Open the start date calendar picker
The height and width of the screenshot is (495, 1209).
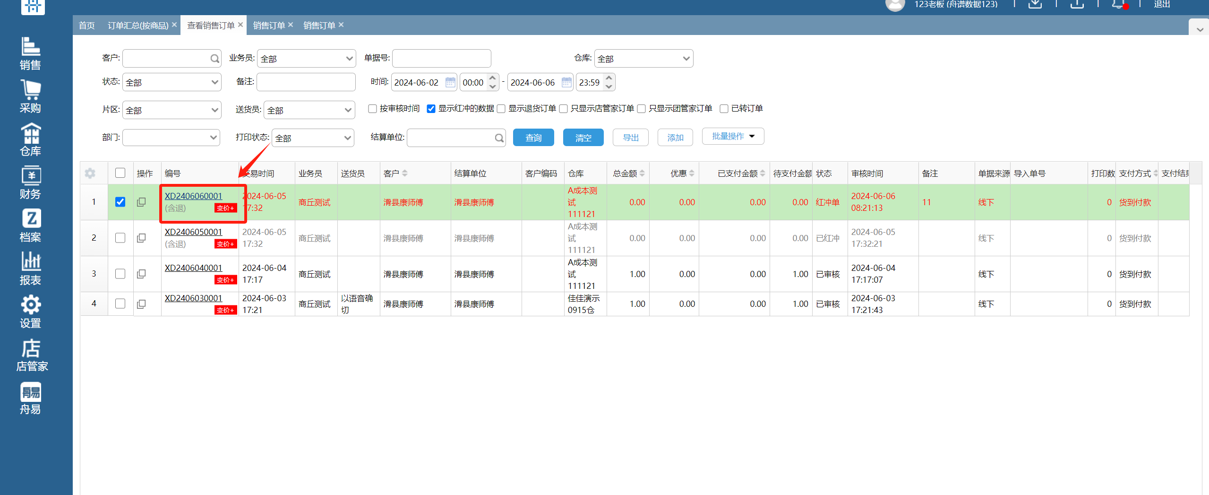coord(450,83)
